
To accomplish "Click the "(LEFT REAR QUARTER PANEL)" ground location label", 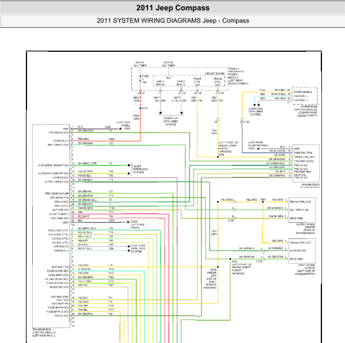I will click(259, 144).
